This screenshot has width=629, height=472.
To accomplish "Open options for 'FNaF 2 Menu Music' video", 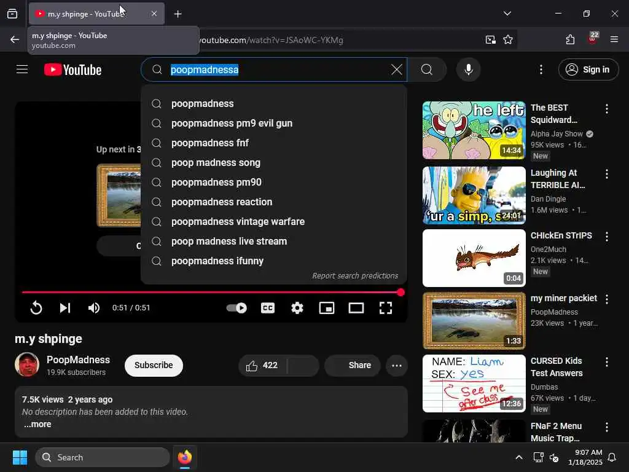I will point(606,427).
